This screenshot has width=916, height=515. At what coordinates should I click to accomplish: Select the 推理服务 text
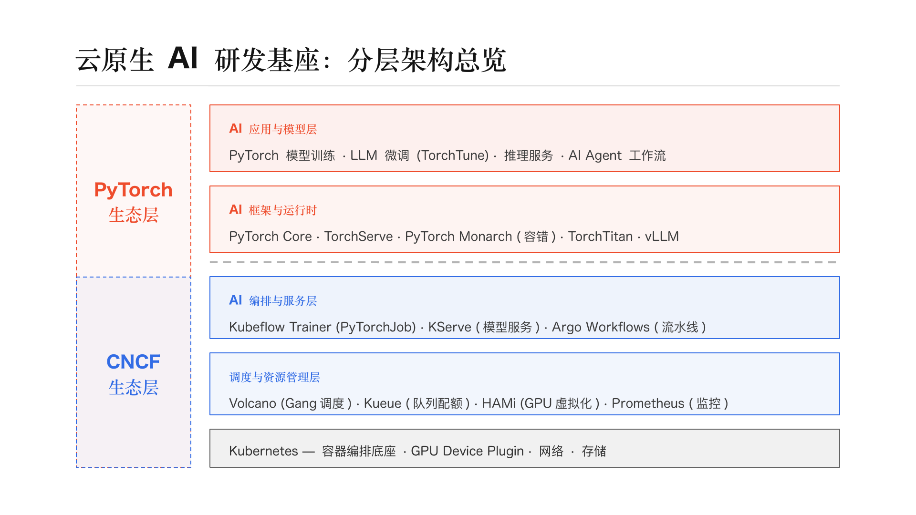[x=529, y=155]
